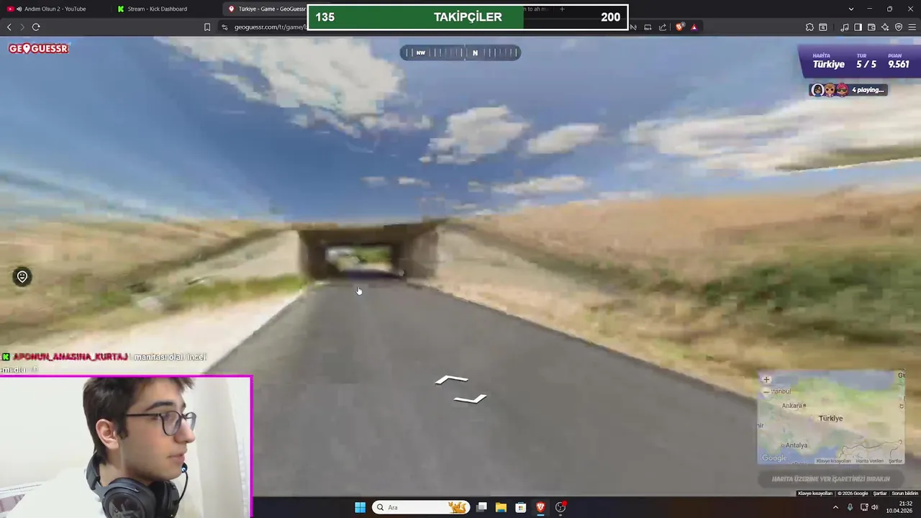Click the share page icon
The image size is (921, 518).
coord(663,27)
